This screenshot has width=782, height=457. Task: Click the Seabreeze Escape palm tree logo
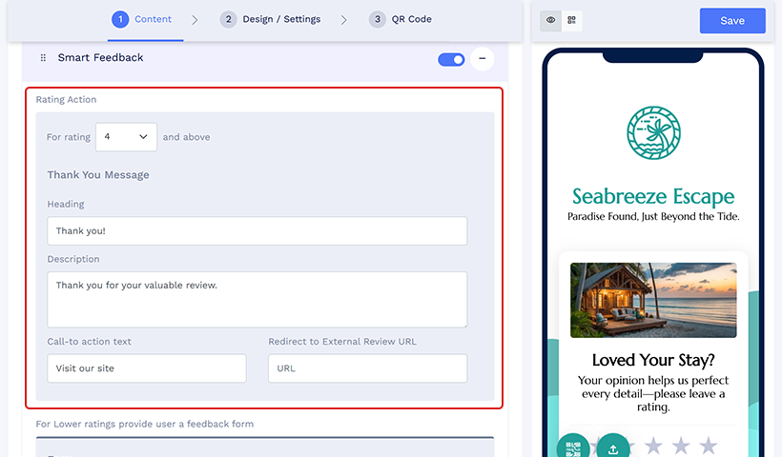point(653,133)
